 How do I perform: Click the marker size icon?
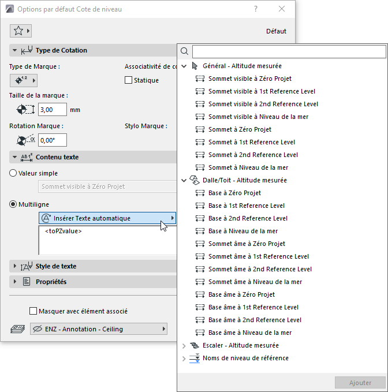25,110
